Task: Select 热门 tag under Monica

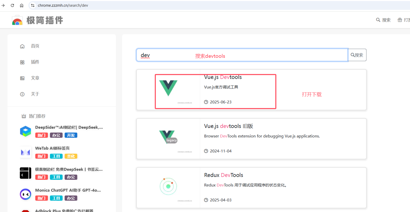Action: pos(41,198)
